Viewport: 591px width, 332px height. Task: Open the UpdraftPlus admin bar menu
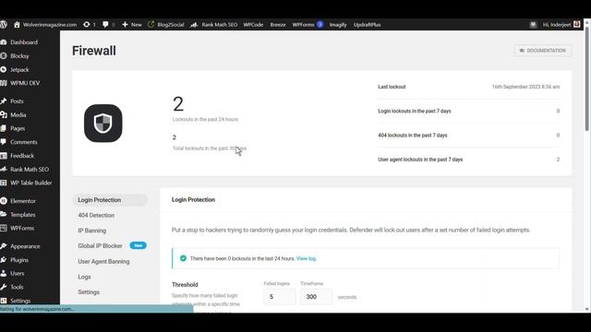click(x=368, y=25)
